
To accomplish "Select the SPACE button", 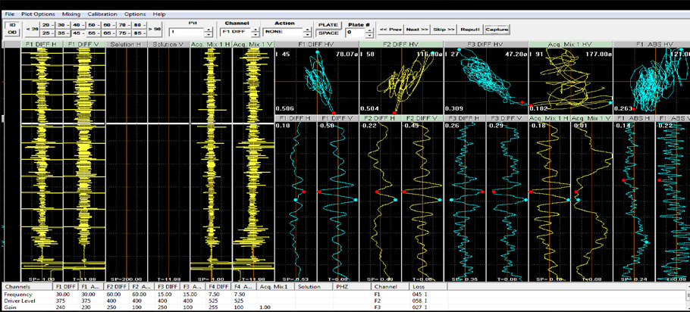I will 328,33.
